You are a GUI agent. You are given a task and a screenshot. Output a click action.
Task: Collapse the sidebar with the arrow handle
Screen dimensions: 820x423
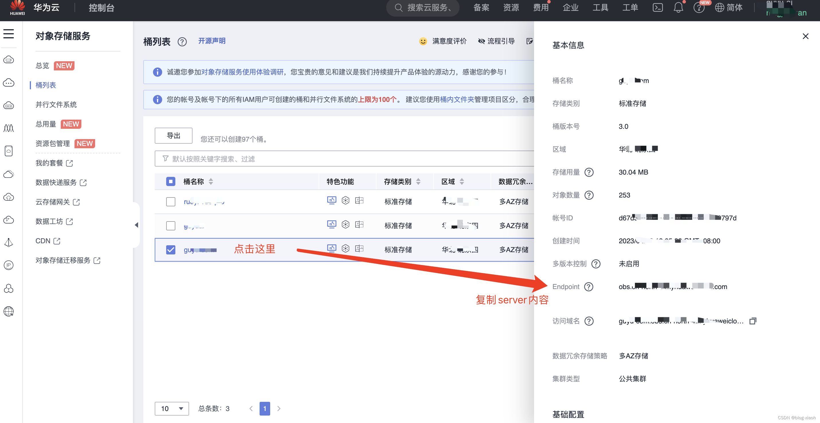click(x=136, y=225)
